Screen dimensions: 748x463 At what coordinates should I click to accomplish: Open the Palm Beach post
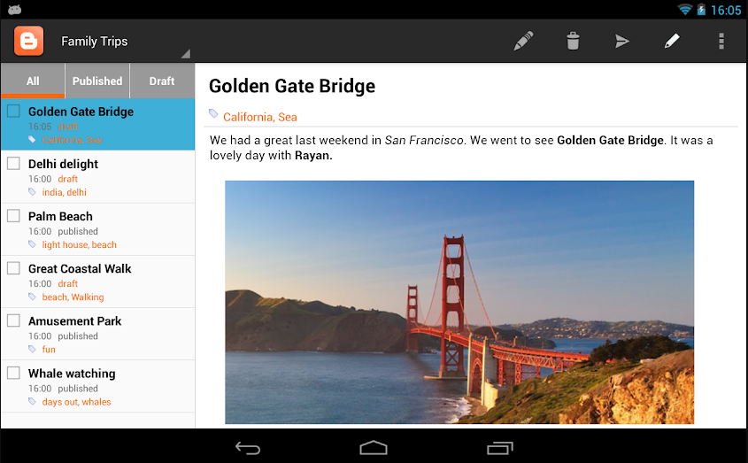click(97, 229)
